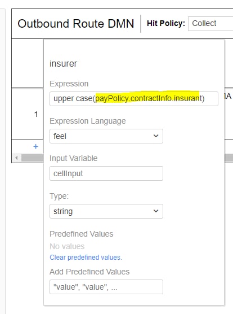Click the insurer input header label

tap(63, 64)
